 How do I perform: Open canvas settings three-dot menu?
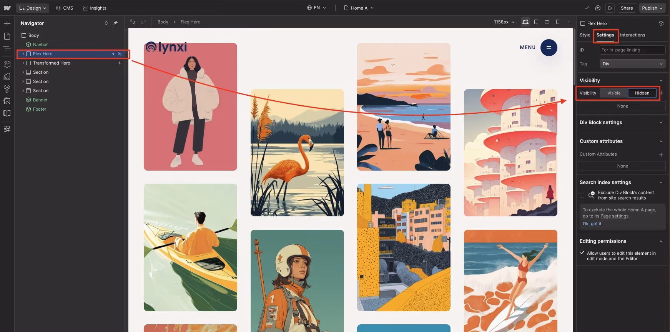coord(569,22)
